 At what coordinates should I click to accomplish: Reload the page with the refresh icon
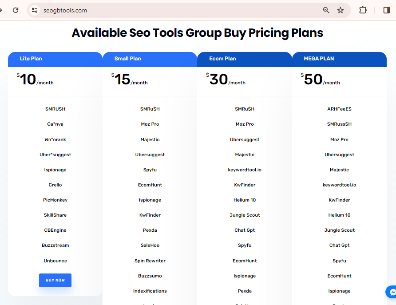16,10
